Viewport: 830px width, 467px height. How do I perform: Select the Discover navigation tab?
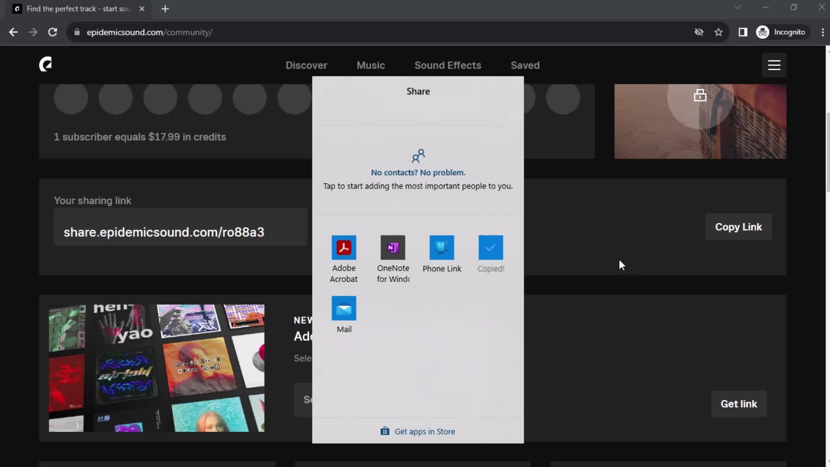point(306,65)
